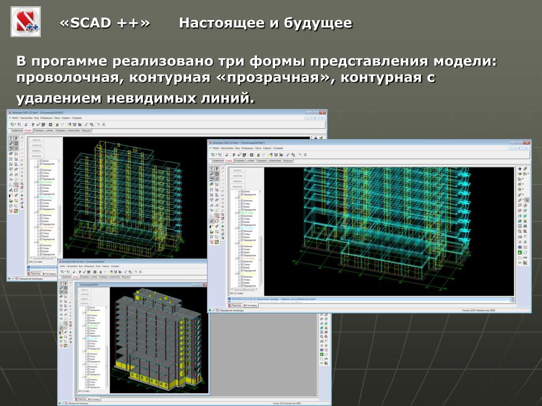
Task: Click Гостиниц tab at the bottom of right window
Action: (x=250, y=306)
